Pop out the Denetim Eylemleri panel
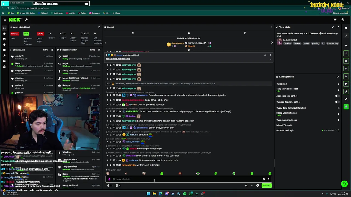 (x=99, y=50)
